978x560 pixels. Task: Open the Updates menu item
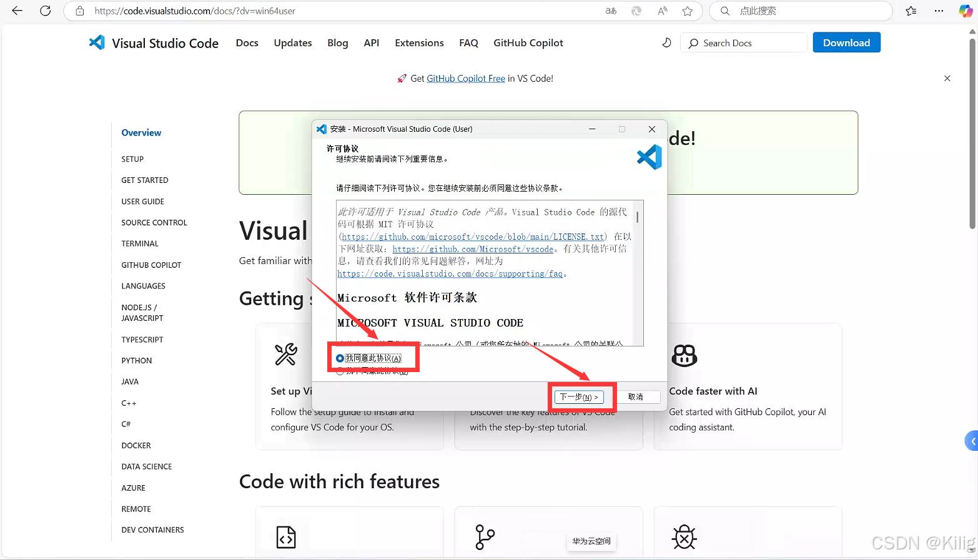[293, 42]
